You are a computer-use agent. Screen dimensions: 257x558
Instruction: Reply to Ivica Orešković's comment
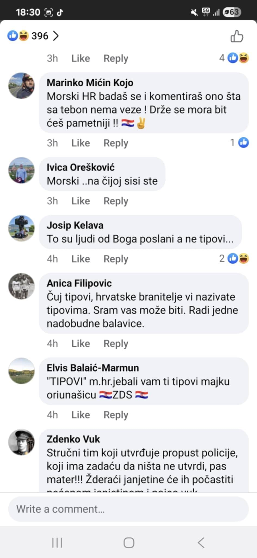(116, 201)
